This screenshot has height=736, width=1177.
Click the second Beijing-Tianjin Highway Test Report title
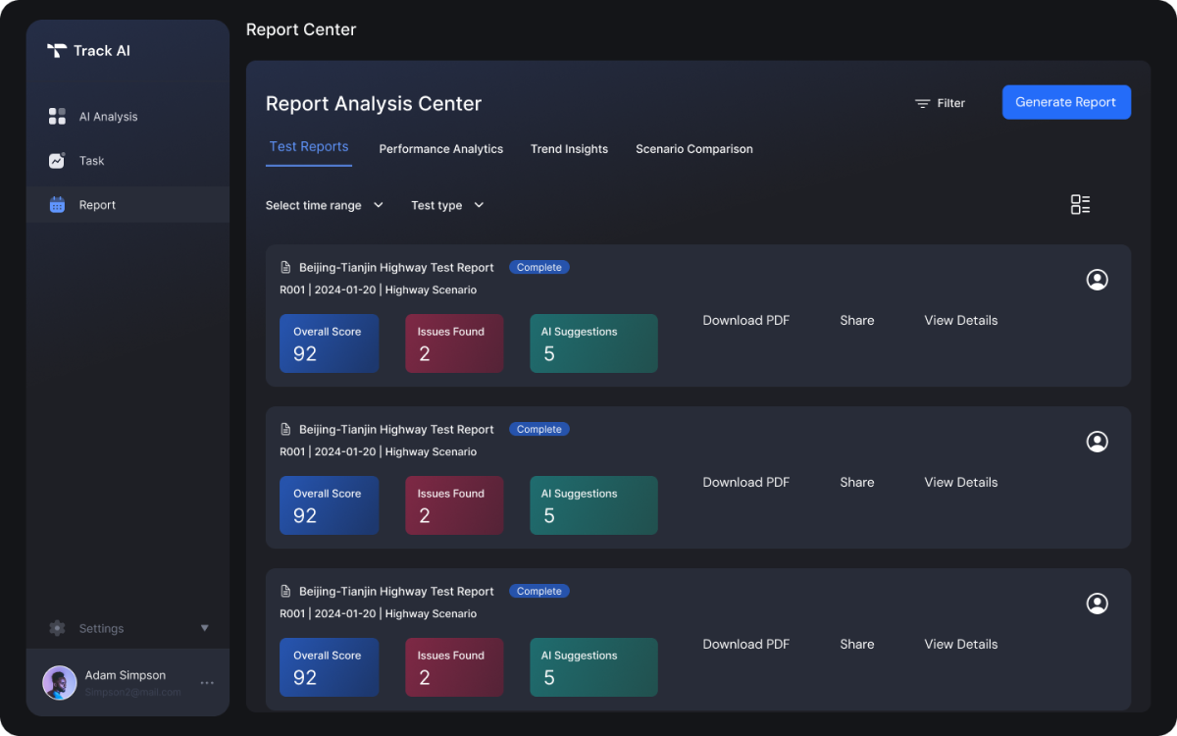coord(396,429)
